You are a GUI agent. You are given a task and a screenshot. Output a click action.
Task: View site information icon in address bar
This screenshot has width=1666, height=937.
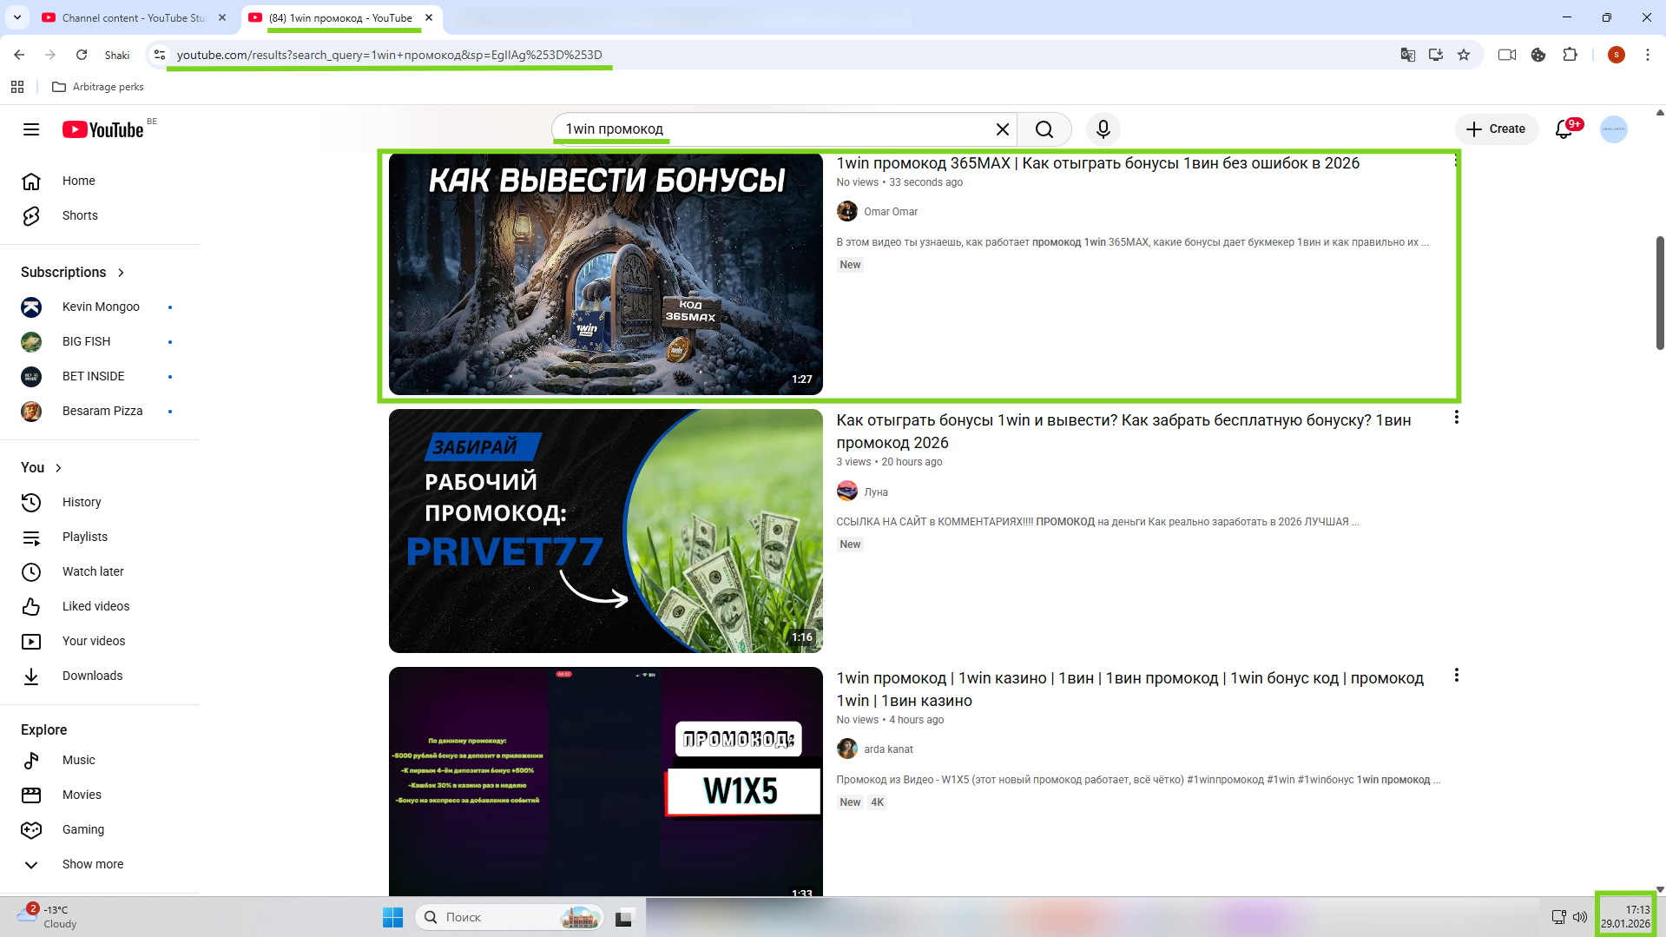tap(159, 55)
